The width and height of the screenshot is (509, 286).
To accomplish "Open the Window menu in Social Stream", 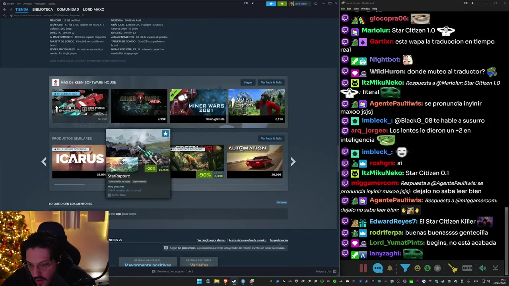I will pos(365,9).
